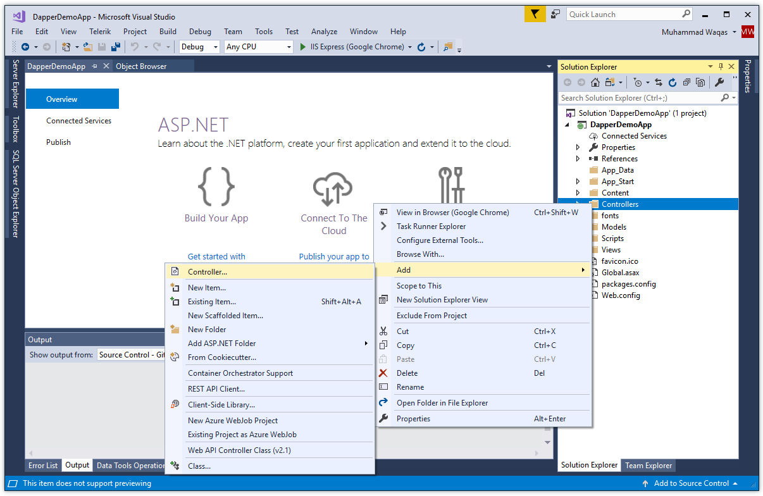Expand the Properties node in Solution Explorer

[x=578, y=147]
